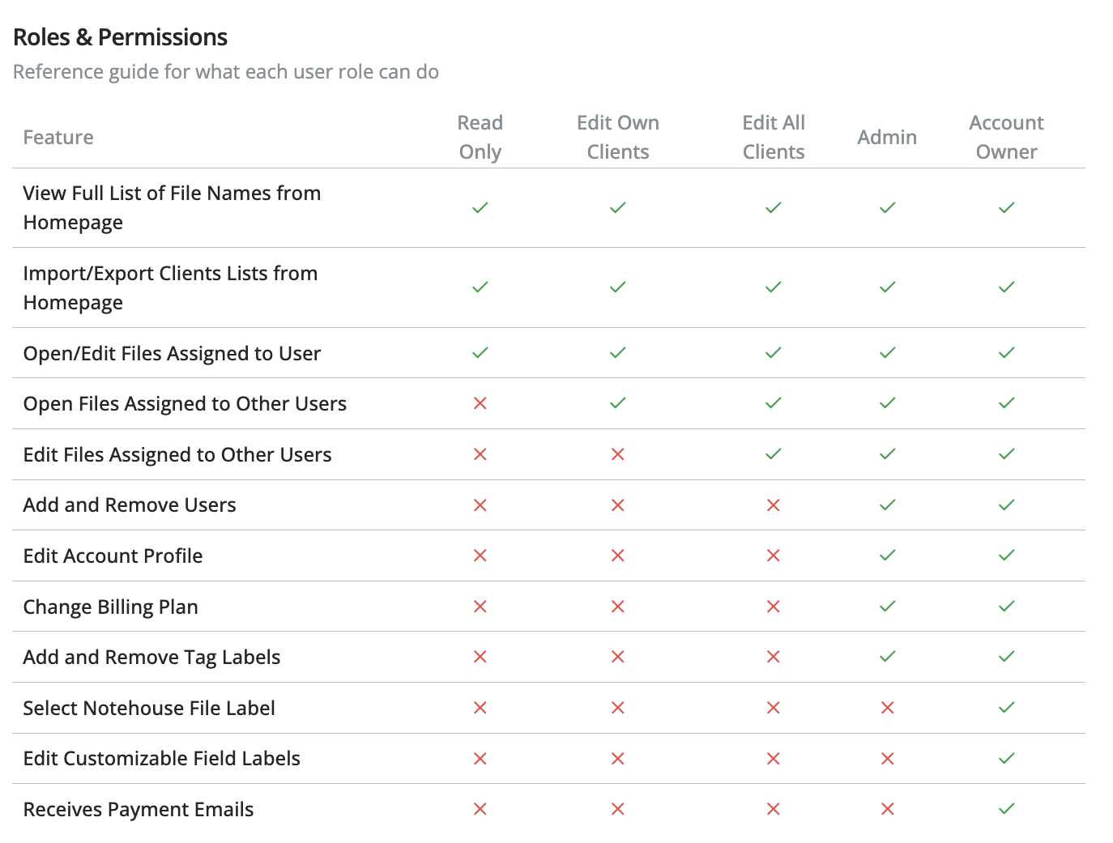This screenshot has height=843, width=1113.
Task: Click the red X under Edit All Clients for Add and Remove Tag Labels
Action: pyautogui.click(x=773, y=657)
